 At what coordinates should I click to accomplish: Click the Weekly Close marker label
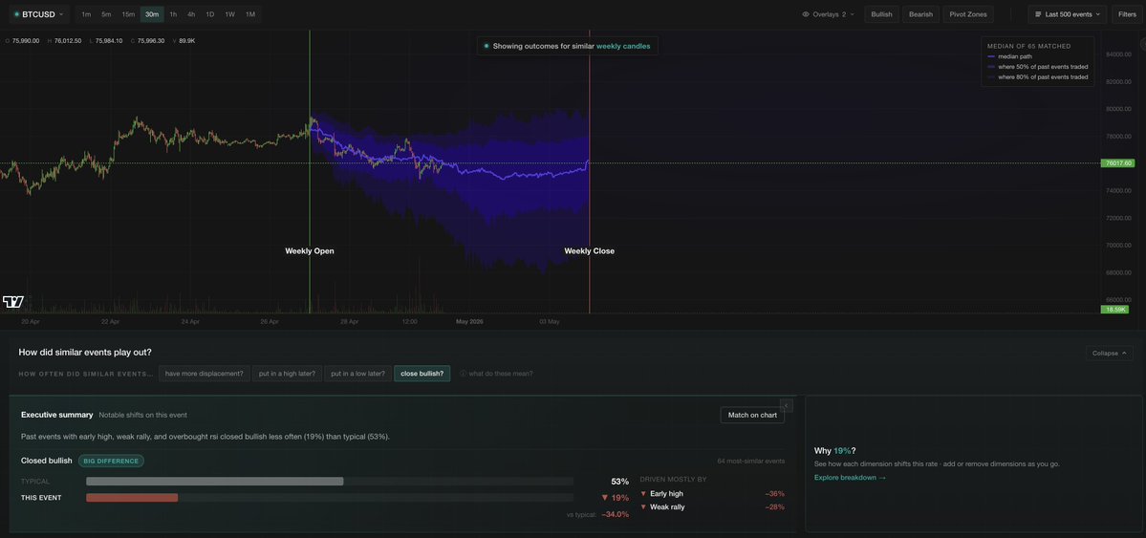(589, 250)
